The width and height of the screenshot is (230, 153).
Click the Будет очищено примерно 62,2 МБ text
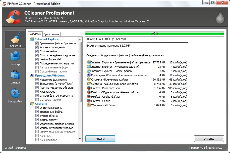[108, 46]
